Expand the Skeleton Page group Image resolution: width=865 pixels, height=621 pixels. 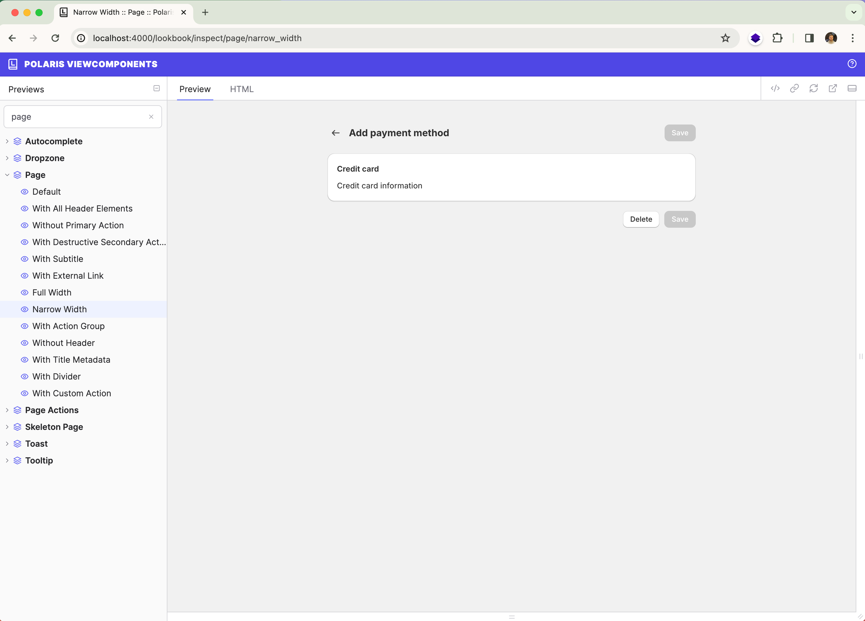(x=7, y=427)
